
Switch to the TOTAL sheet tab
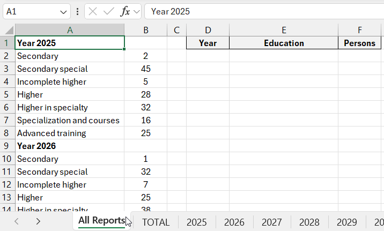tap(156, 222)
